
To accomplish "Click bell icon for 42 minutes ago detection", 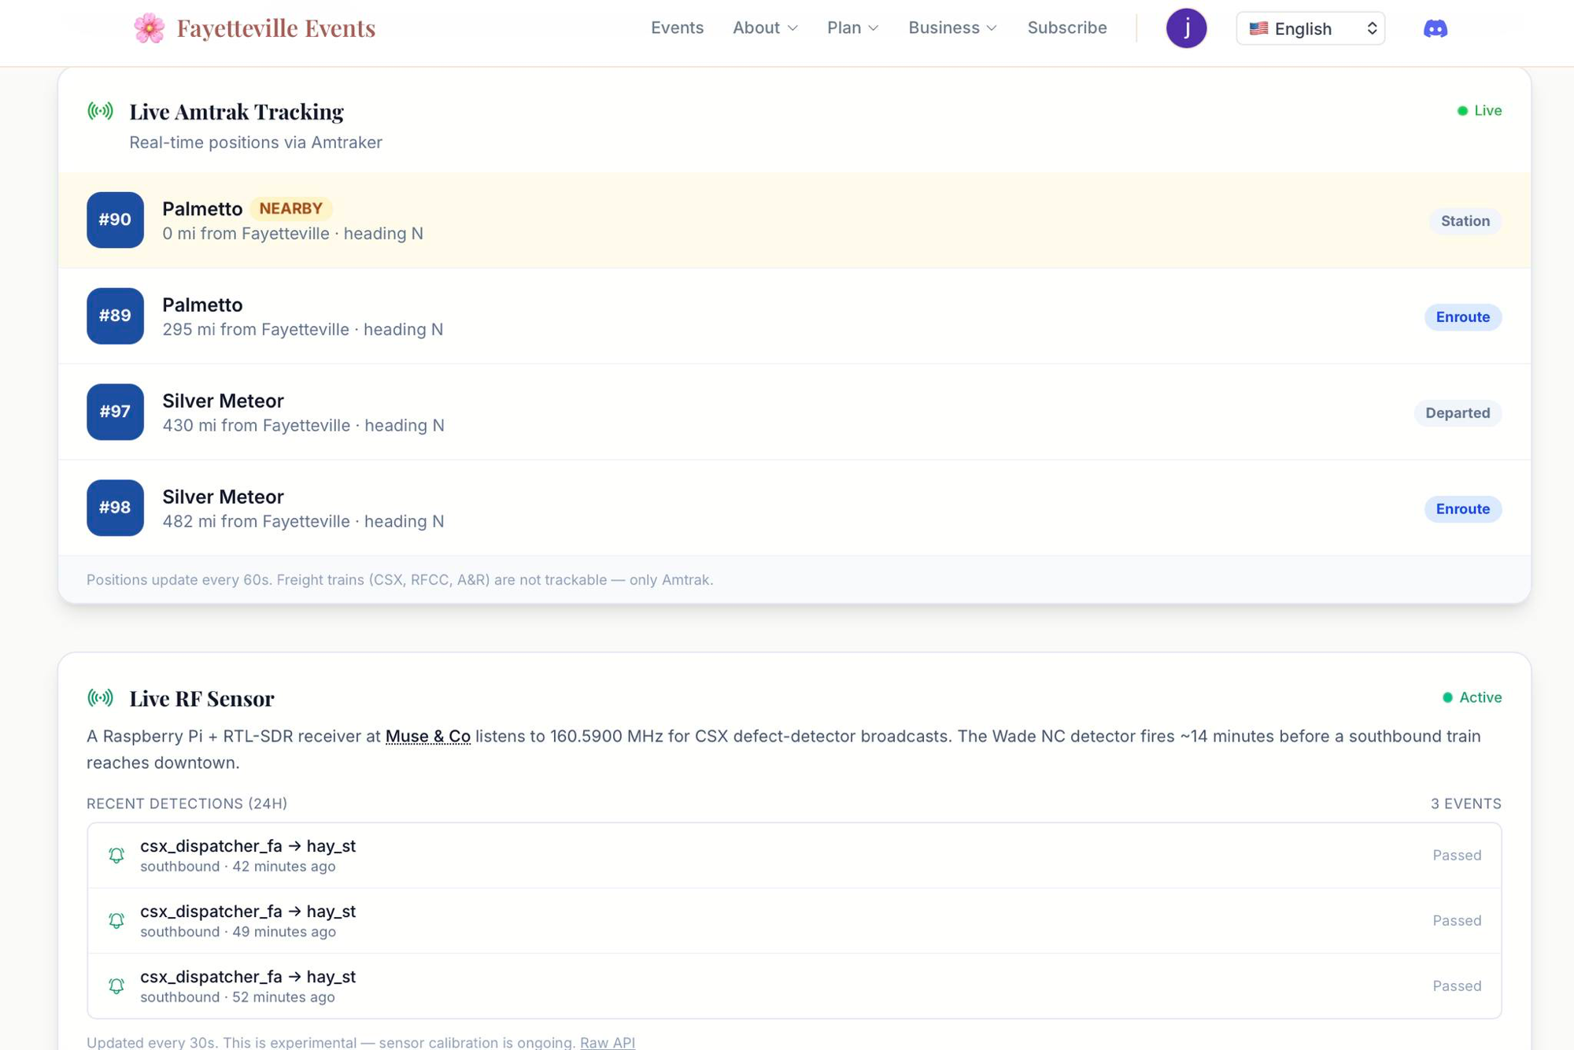I will tap(116, 855).
